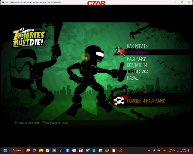The width and height of the screenshot is (193, 154).
Task: Open the Windows Start menu
Action: pyautogui.click(x=5, y=150)
